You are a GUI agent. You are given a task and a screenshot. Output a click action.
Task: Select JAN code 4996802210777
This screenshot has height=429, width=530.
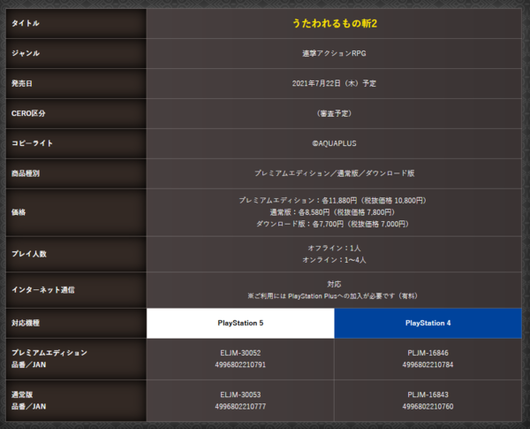pos(240,406)
